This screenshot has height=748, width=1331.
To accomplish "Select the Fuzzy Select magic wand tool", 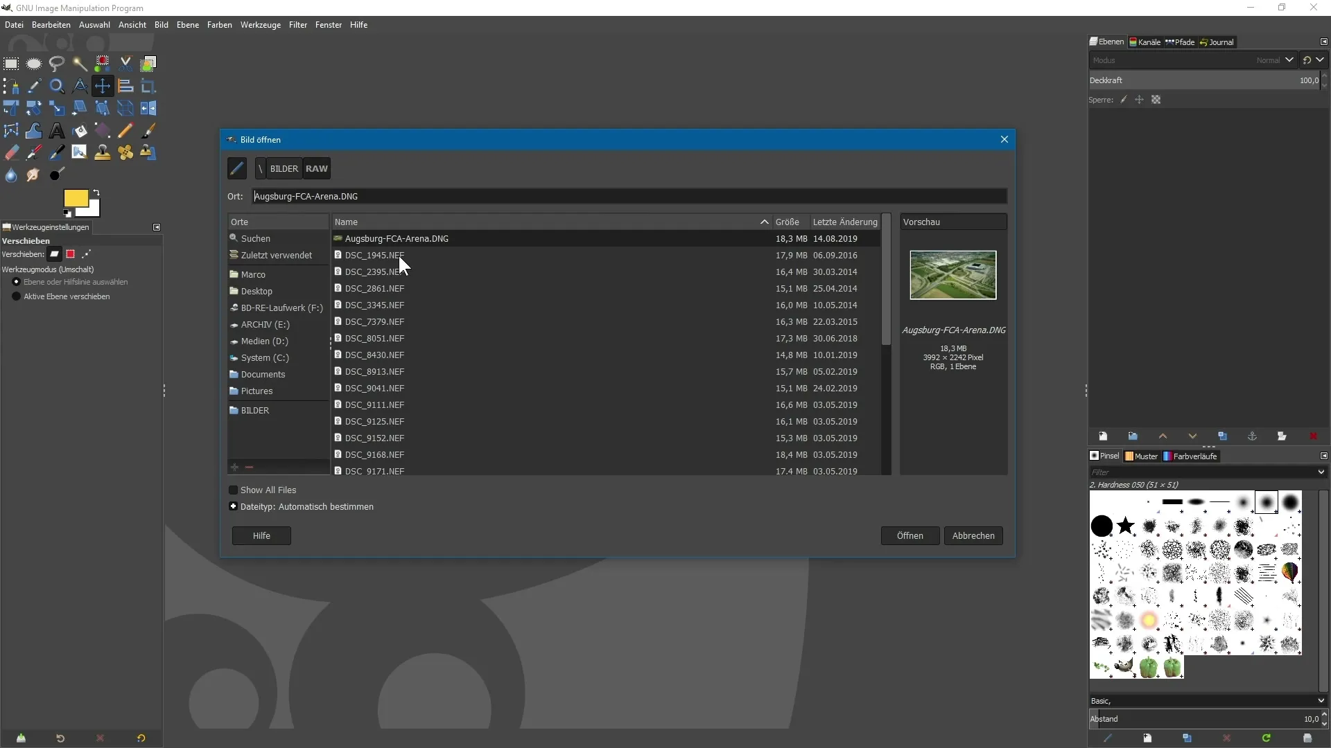I will (x=80, y=64).
